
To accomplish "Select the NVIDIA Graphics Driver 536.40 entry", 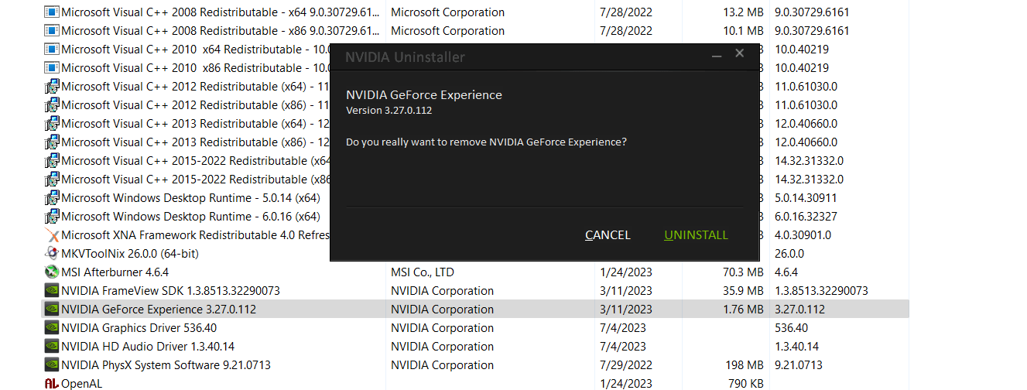I will point(139,328).
